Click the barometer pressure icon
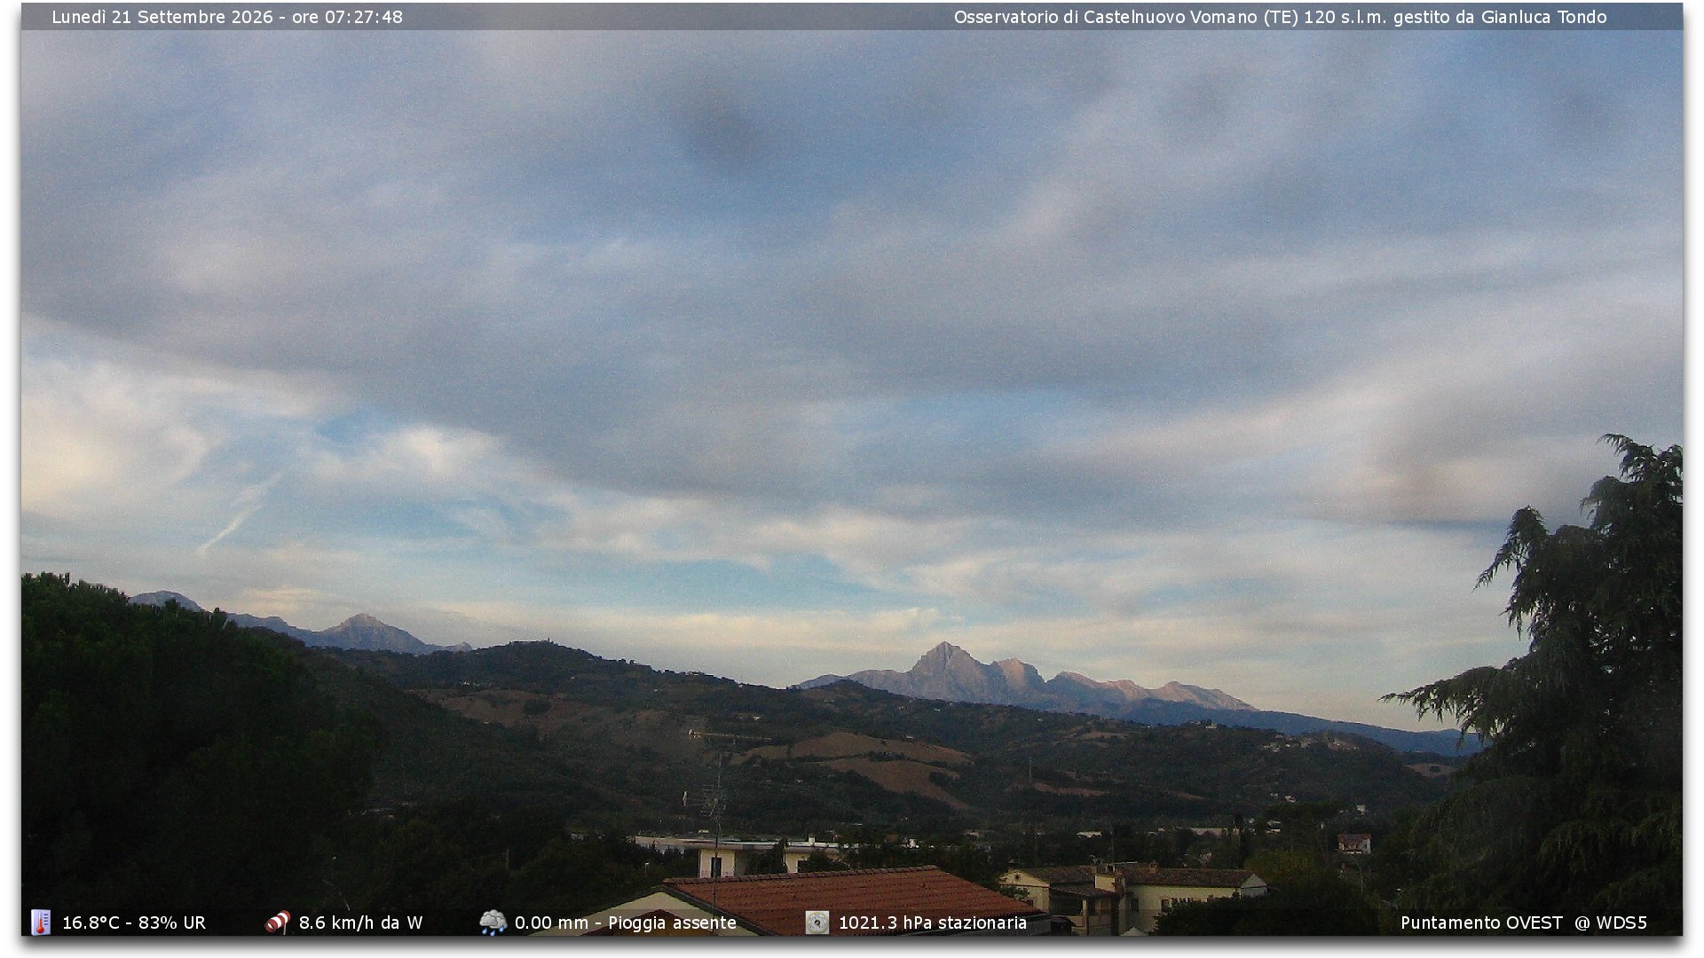The height and width of the screenshot is (958, 1704). (x=816, y=923)
